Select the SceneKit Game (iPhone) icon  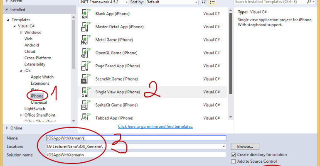click(x=86, y=79)
